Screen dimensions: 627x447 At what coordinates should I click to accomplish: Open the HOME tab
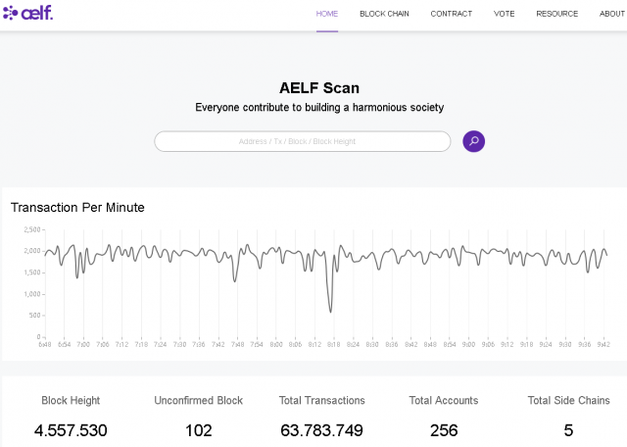[x=326, y=14]
